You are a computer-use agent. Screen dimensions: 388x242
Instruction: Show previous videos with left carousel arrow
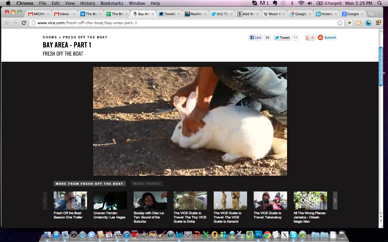click(x=45, y=200)
